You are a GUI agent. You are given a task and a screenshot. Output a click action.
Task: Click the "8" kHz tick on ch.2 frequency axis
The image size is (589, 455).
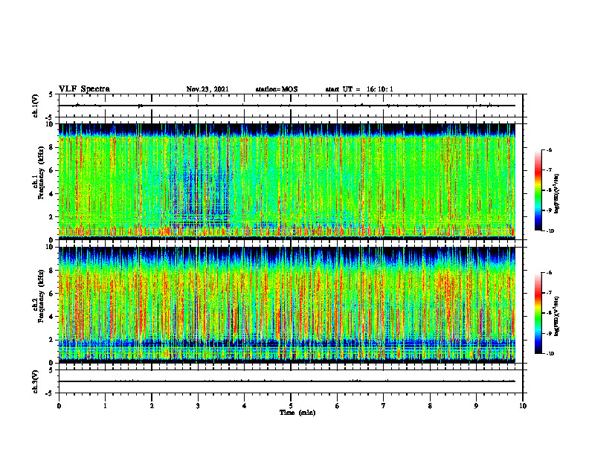(52, 271)
